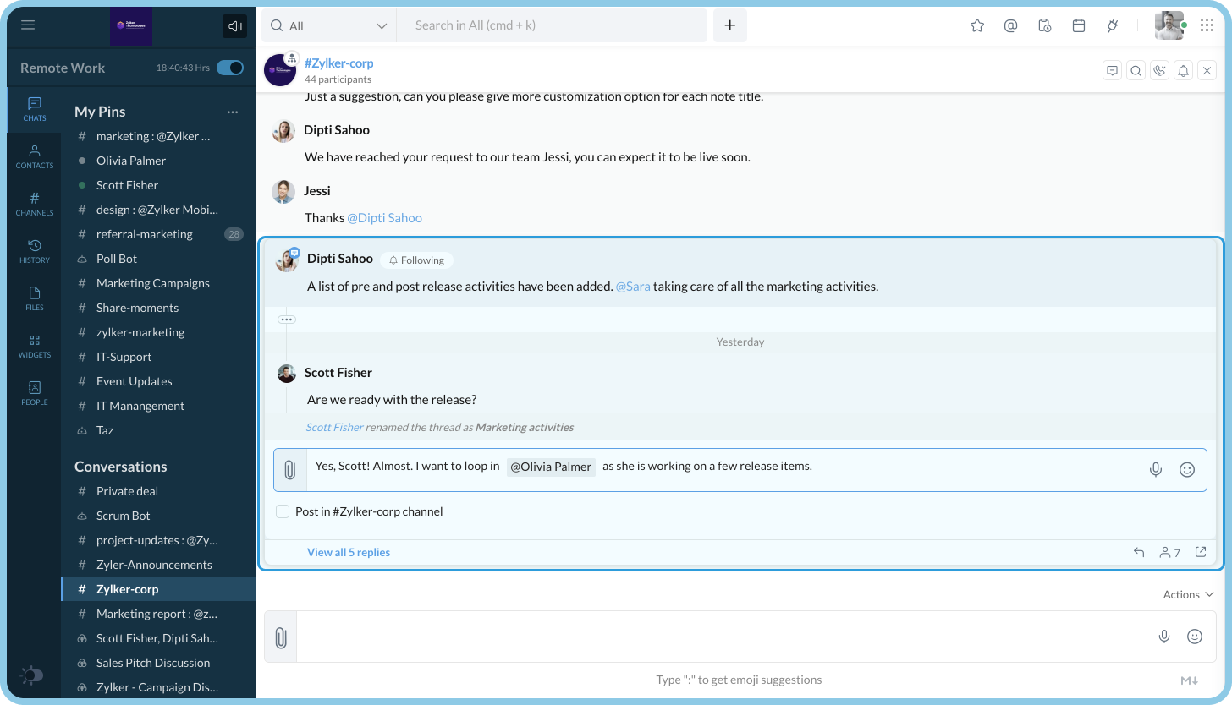
Task: Open the starred messages icon
Action: (977, 25)
